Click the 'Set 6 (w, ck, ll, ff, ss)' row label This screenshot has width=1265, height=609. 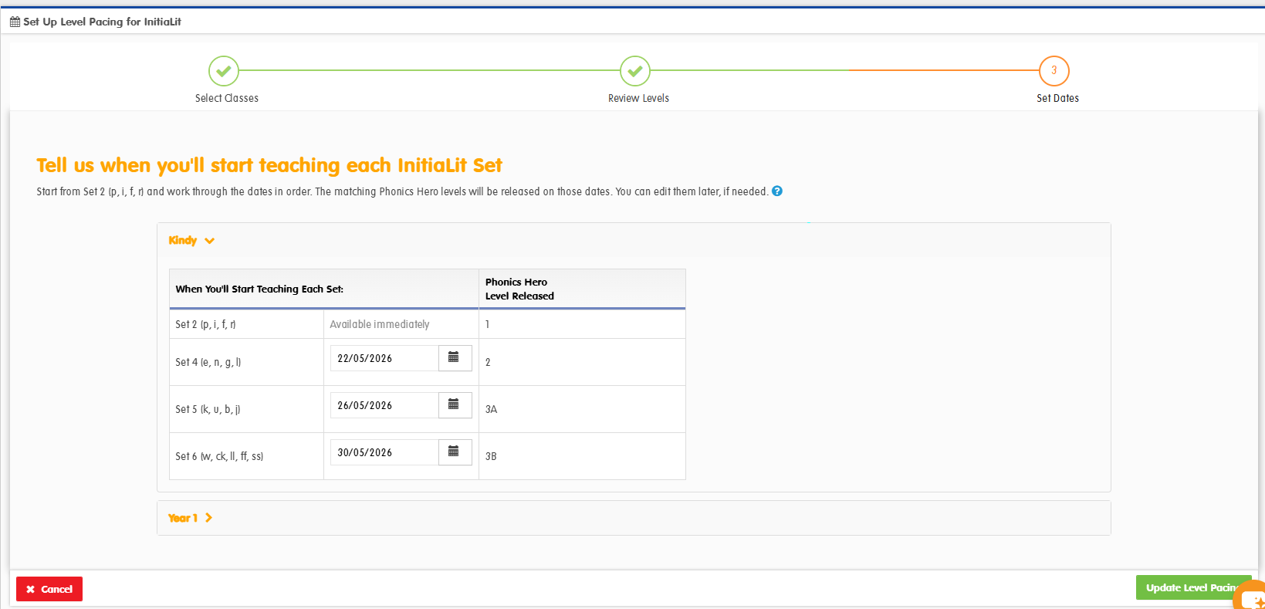pos(219,456)
